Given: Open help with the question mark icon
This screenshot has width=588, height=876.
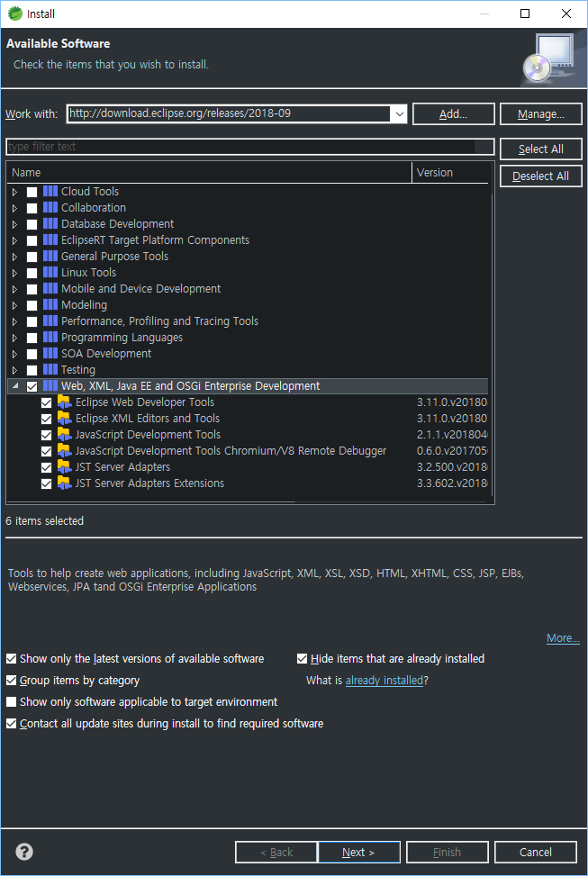Looking at the screenshot, I should point(24,852).
